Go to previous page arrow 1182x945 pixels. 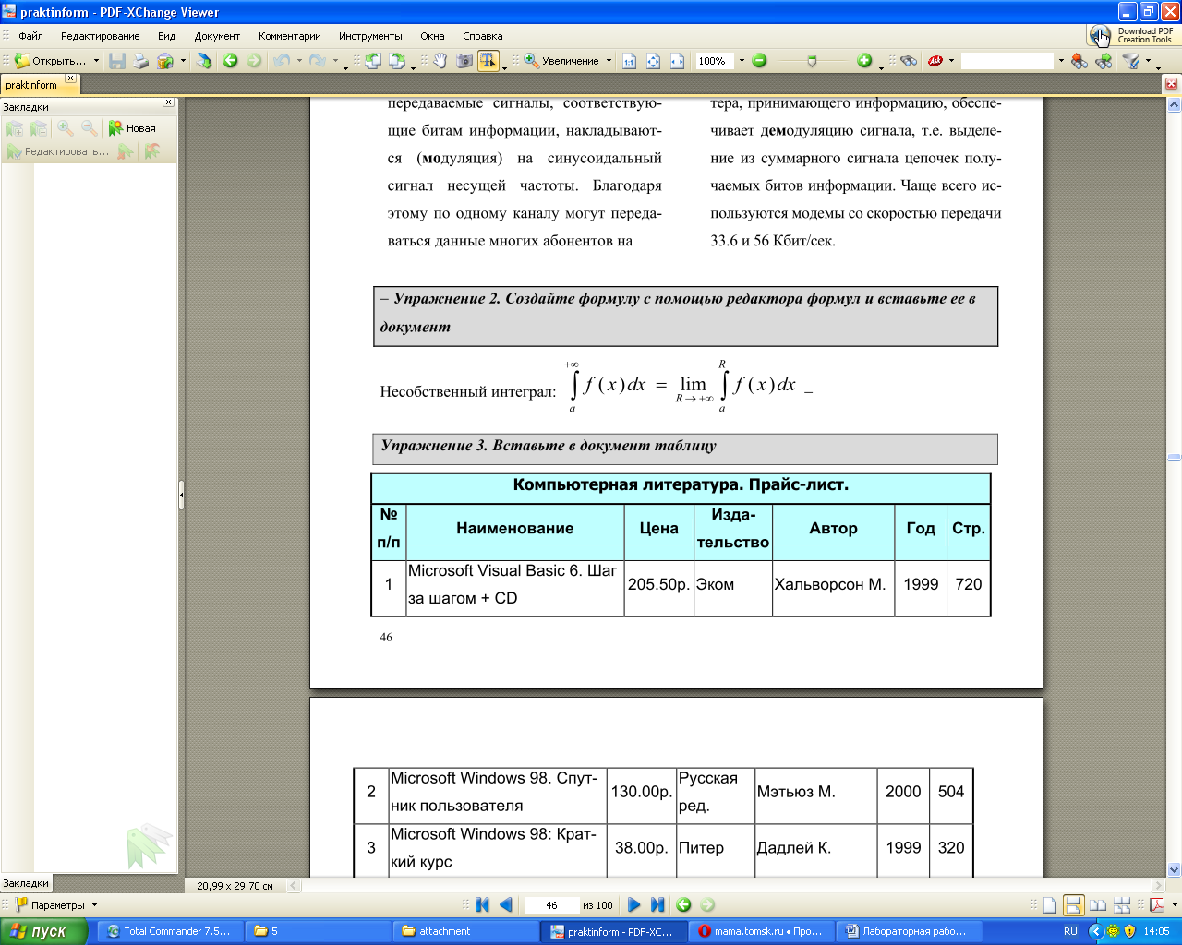(x=505, y=905)
